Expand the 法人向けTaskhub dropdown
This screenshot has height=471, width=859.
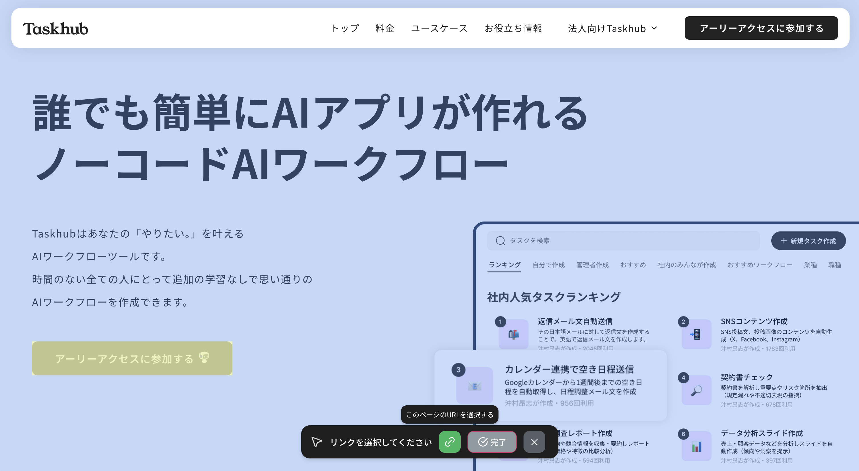coord(613,28)
